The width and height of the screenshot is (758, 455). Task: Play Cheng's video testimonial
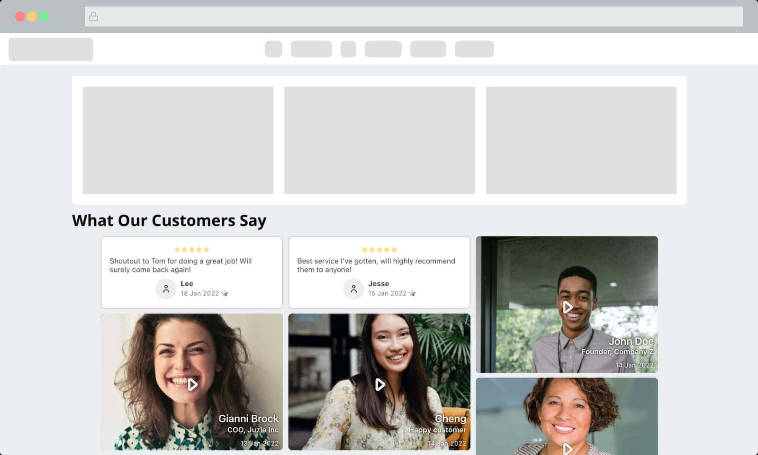[x=380, y=385]
